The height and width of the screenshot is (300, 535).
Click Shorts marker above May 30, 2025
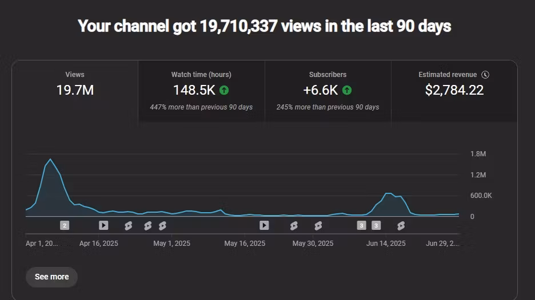318,226
